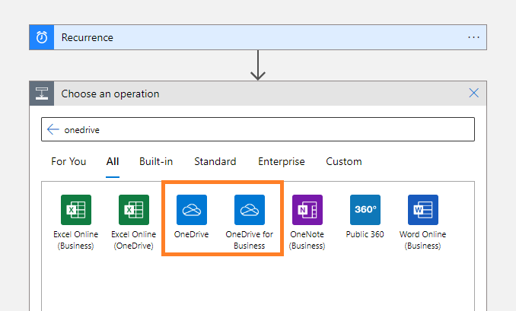Select the Word Online (Business) connector icon
The height and width of the screenshot is (311, 516).
[x=423, y=210]
